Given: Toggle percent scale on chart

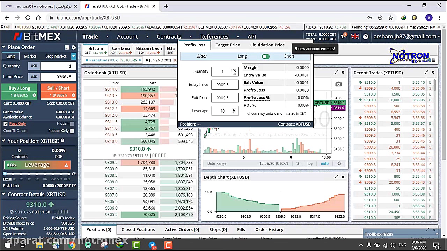Looking at the screenshot, I should click(x=298, y=163).
